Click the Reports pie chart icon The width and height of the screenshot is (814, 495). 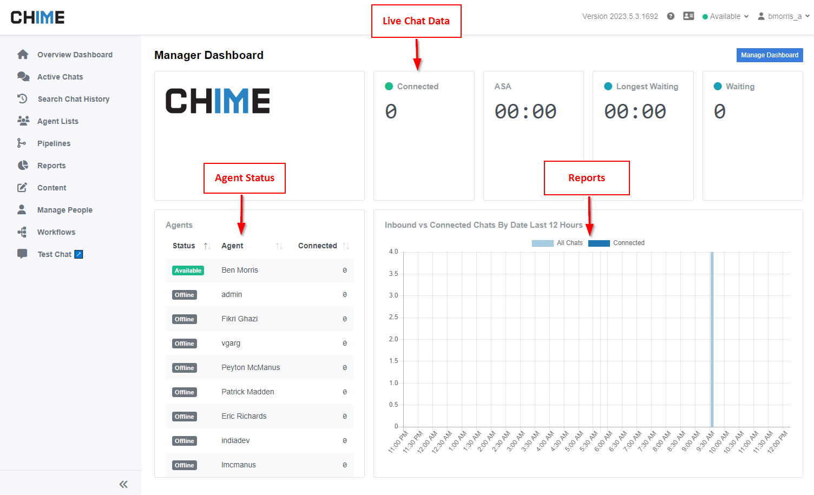click(x=23, y=166)
